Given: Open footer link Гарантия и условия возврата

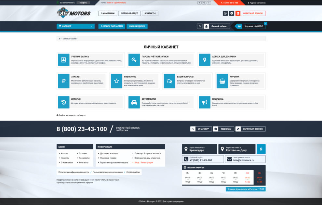Looking at the screenshot, I should pyautogui.click(x=114, y=162).
